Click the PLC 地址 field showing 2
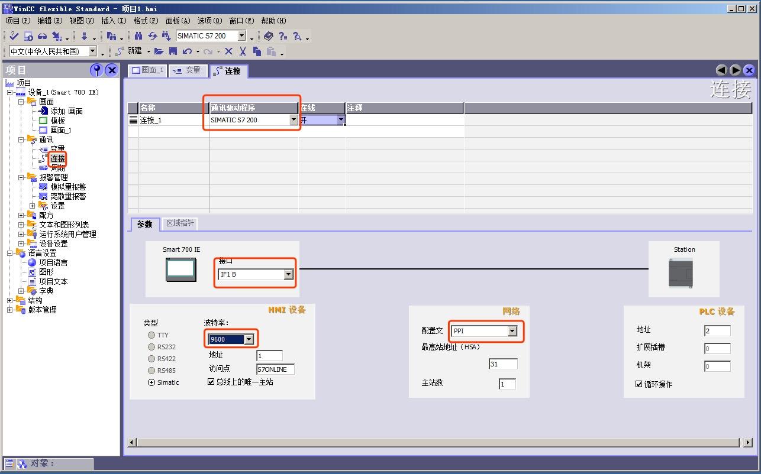This screenshot has width=761, height=474. [717, 331]
